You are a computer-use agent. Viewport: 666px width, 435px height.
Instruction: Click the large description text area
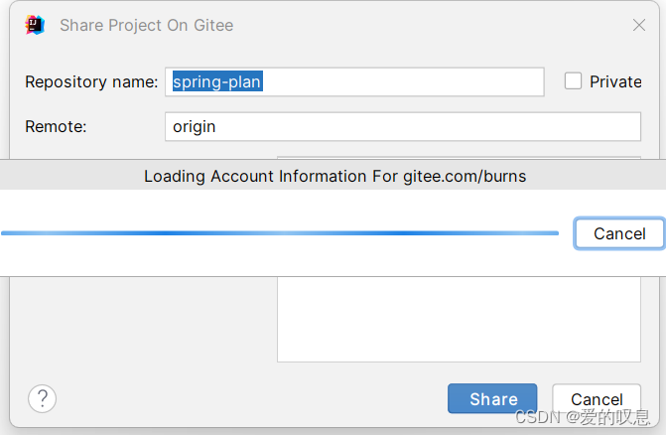(458, 318)
